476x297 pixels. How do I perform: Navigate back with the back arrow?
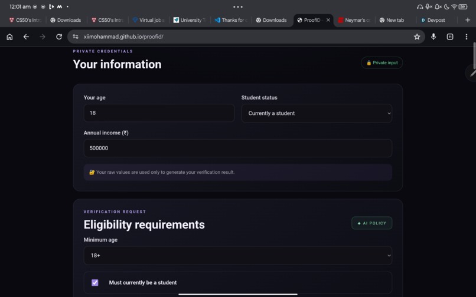26,37
